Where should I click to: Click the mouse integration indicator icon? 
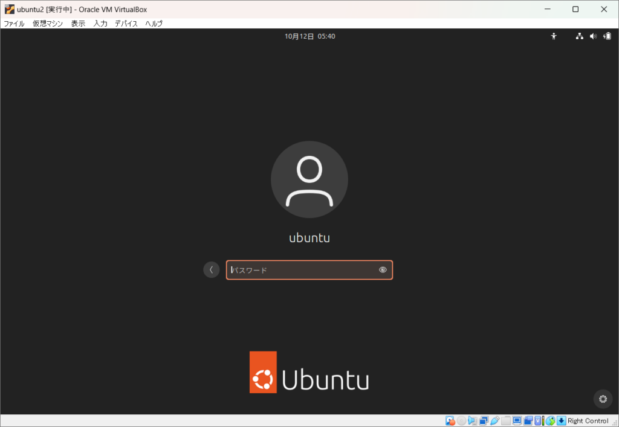tap(550, 421)
